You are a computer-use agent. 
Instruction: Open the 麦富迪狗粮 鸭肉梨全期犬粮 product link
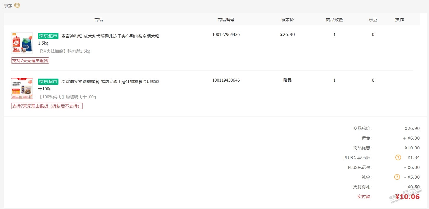click(x=99, y=40)
